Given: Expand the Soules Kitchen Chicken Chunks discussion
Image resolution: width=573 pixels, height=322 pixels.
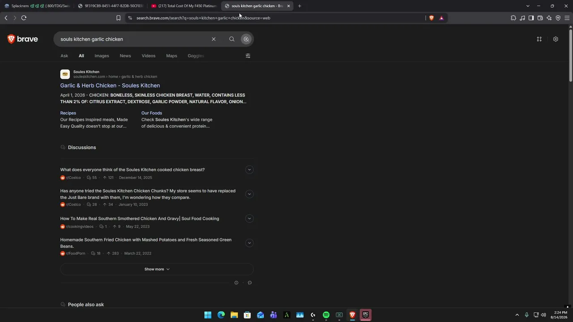Looking at the screenshot, I should (249, 194).
